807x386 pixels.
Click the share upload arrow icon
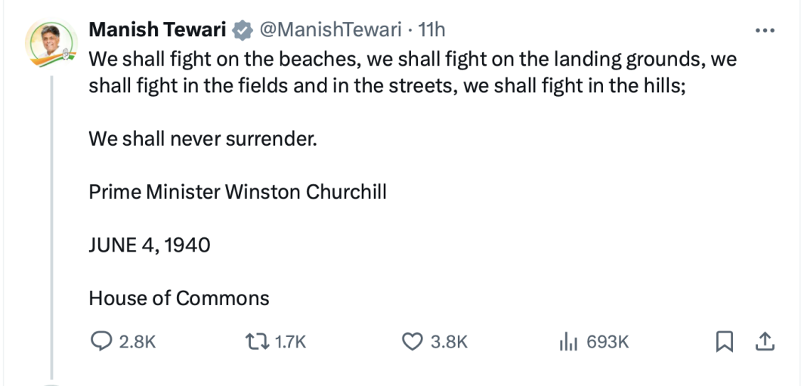(x=765, y=342)
